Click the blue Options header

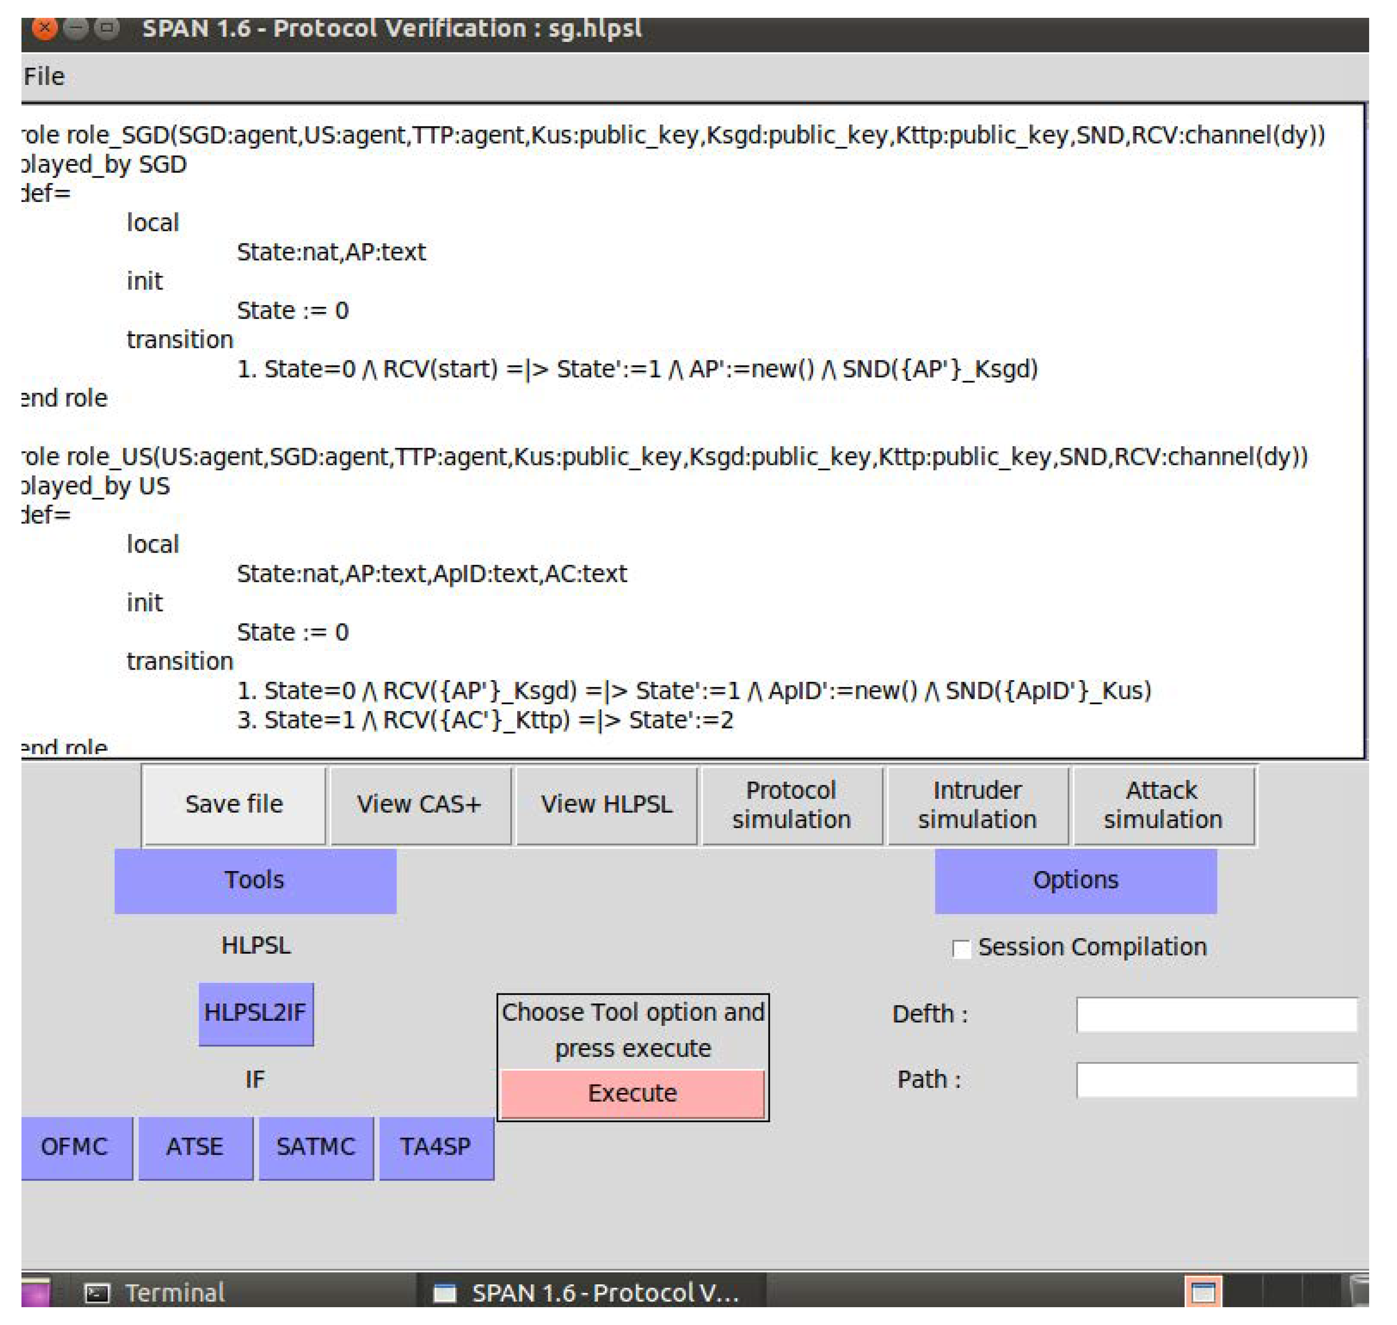click(1075, 881)
